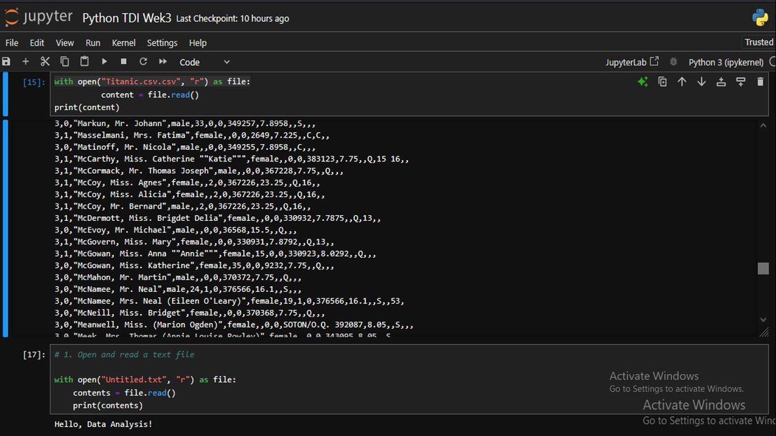The width and height of the screenshot is (776, 436).
Task: Collapse cell 15 output via blue bar
Action: [x=5, y=228]
